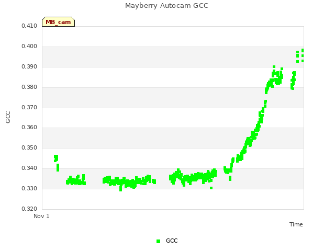The width and height of the screenshot is (335, 251).
Task: Click the 0.330 y-axis value
Action: 29,188
